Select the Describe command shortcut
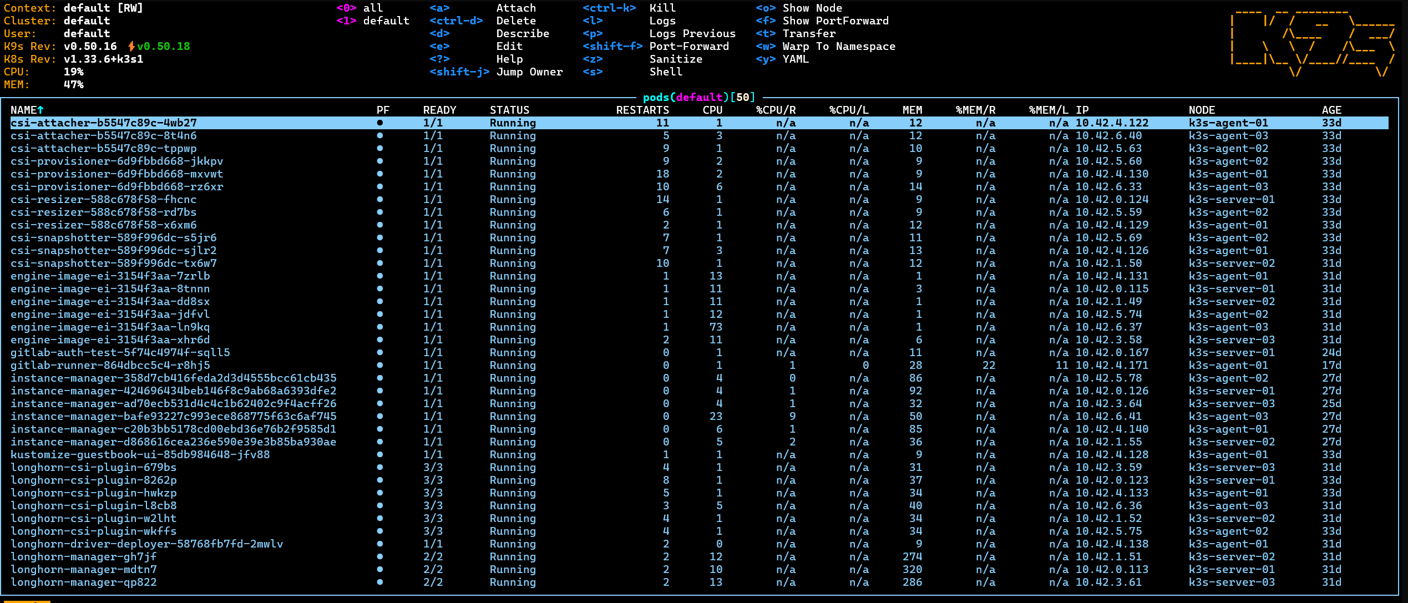The height and width of the screenshot is (603, 1408). click(521, 33)
